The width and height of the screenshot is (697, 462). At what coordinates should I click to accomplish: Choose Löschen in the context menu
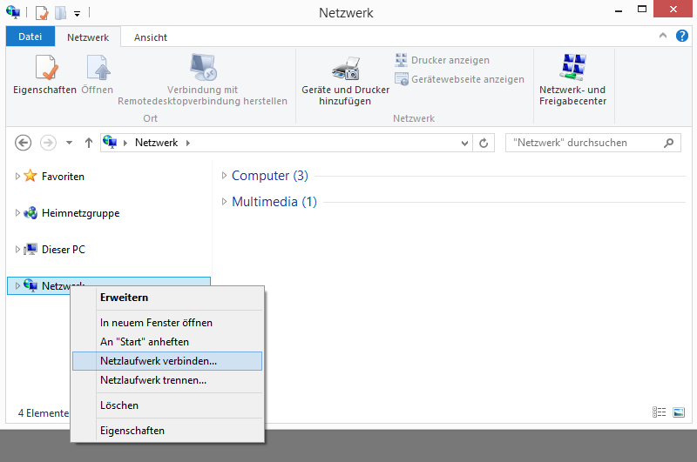[x=167, y=405]
